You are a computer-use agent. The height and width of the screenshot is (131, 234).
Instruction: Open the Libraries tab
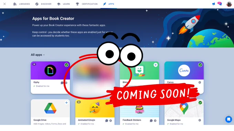point(21,4)
